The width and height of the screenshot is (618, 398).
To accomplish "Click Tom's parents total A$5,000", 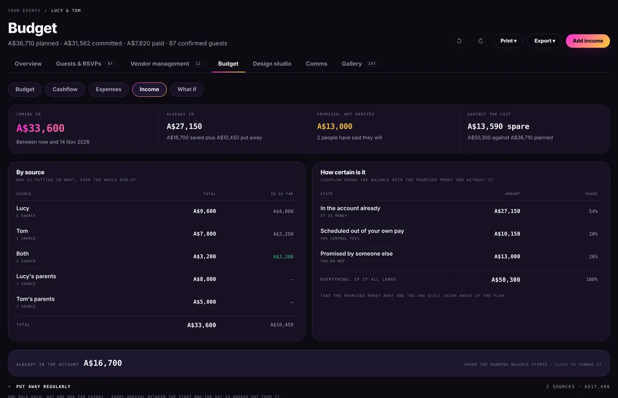I will tap(205, 302).
